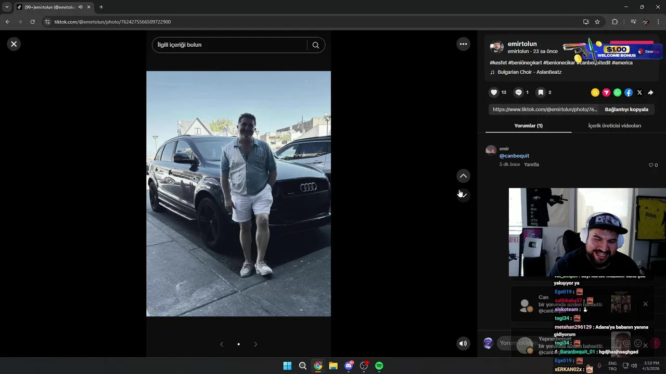Image resolution: width=666 pixels, height=374 pixels.
Task: Share the post to X
Action: point(639,92)
